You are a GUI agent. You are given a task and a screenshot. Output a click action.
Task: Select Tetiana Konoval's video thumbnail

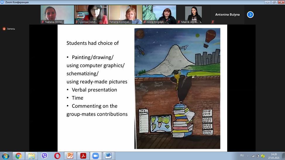(x=125, y=15)
